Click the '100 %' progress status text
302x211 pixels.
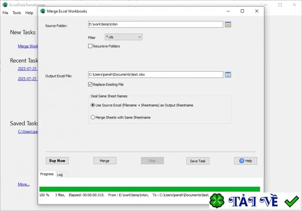click(44, 195)
